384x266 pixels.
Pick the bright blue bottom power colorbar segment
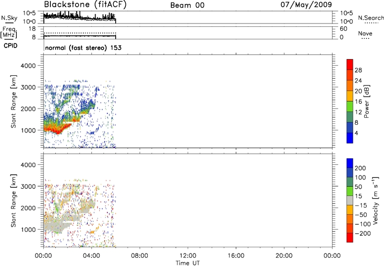[350, 138]
